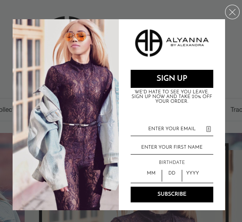Image resolution: width=242 pixels, height=222 pixels.
Task: Click the contact autofill icon in email field
Action: pos(209,129)
